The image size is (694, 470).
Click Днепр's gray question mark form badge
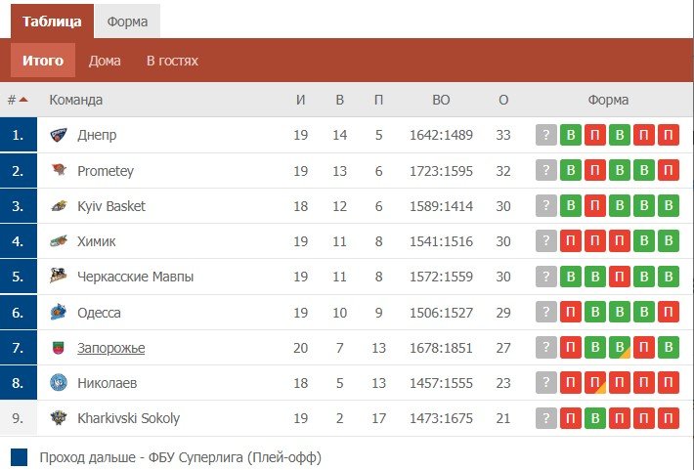[x=546, y=135]
